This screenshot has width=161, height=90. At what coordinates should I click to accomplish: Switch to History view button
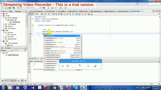point(37,14)
